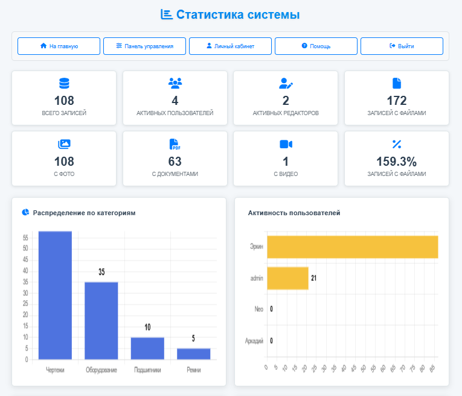Click the 'admin' bar showing 21
462x396 pixels.
(x=287, y=278)
